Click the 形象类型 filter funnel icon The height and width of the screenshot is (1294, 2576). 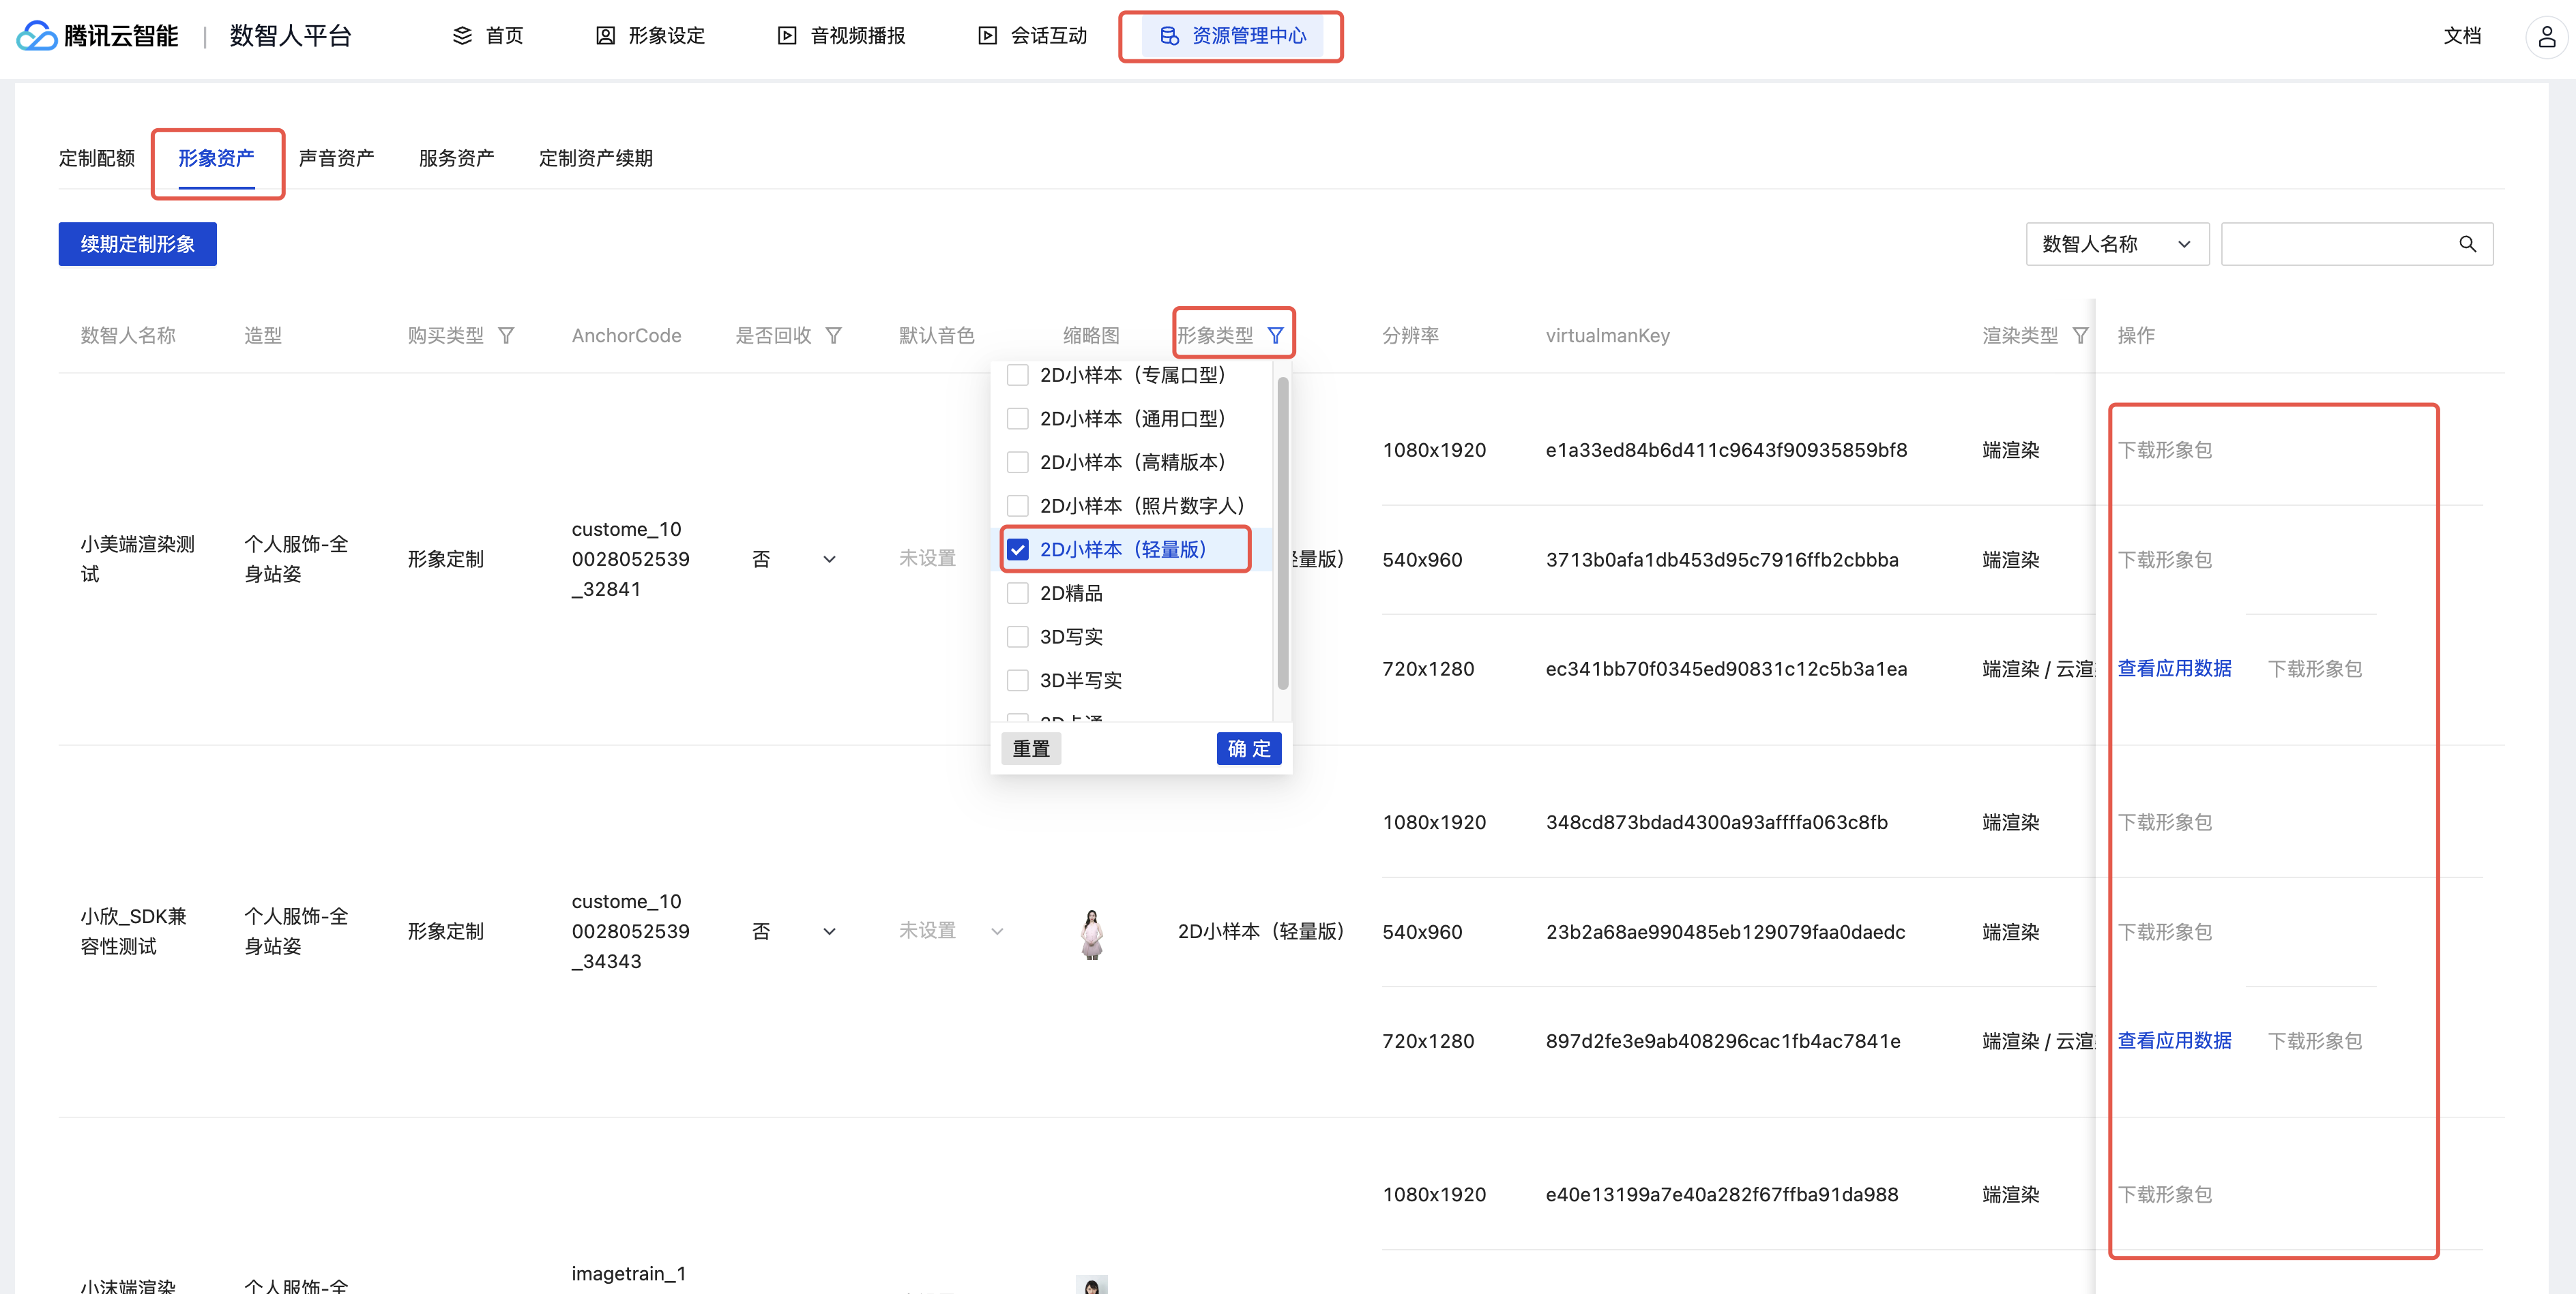tap(1275, 335)
